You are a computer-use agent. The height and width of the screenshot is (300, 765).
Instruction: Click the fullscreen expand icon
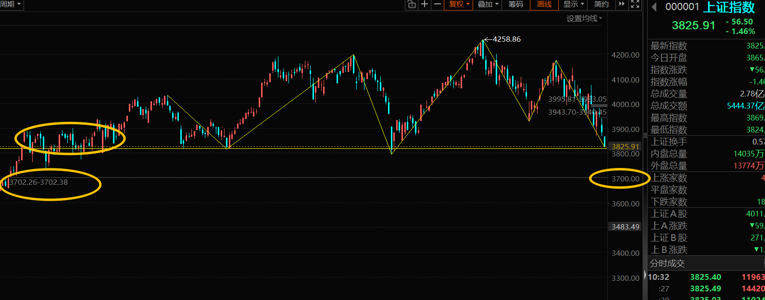(x=635, y=5)
